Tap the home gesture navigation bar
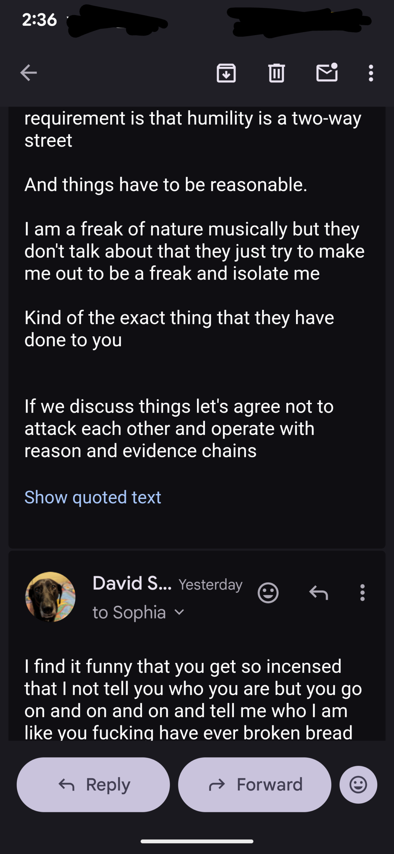This screenshot has width=394, height=854. 197,841
